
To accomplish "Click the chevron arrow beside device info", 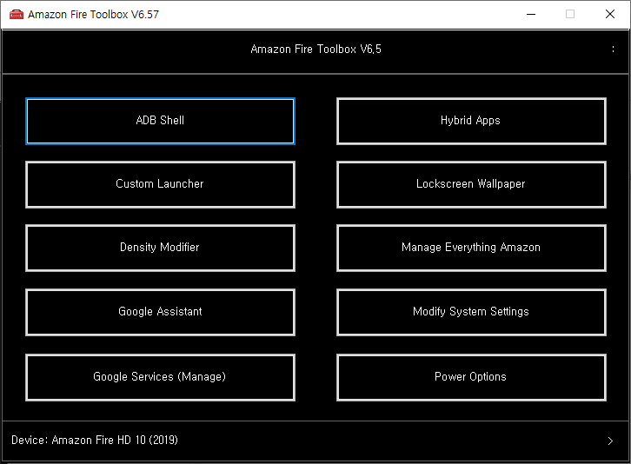I will [610, 441].
